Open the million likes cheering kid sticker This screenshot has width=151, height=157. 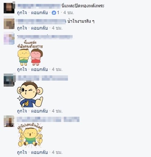point(30,136)
